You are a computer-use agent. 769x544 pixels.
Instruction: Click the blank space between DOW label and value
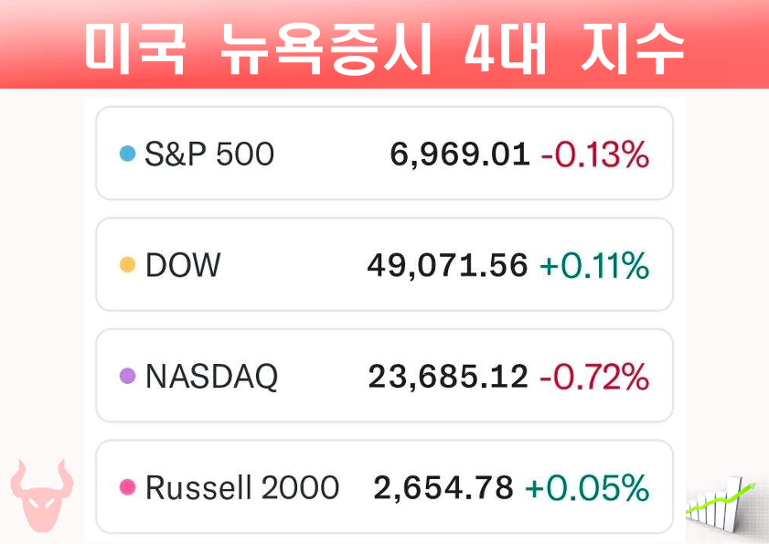point(293,265)
